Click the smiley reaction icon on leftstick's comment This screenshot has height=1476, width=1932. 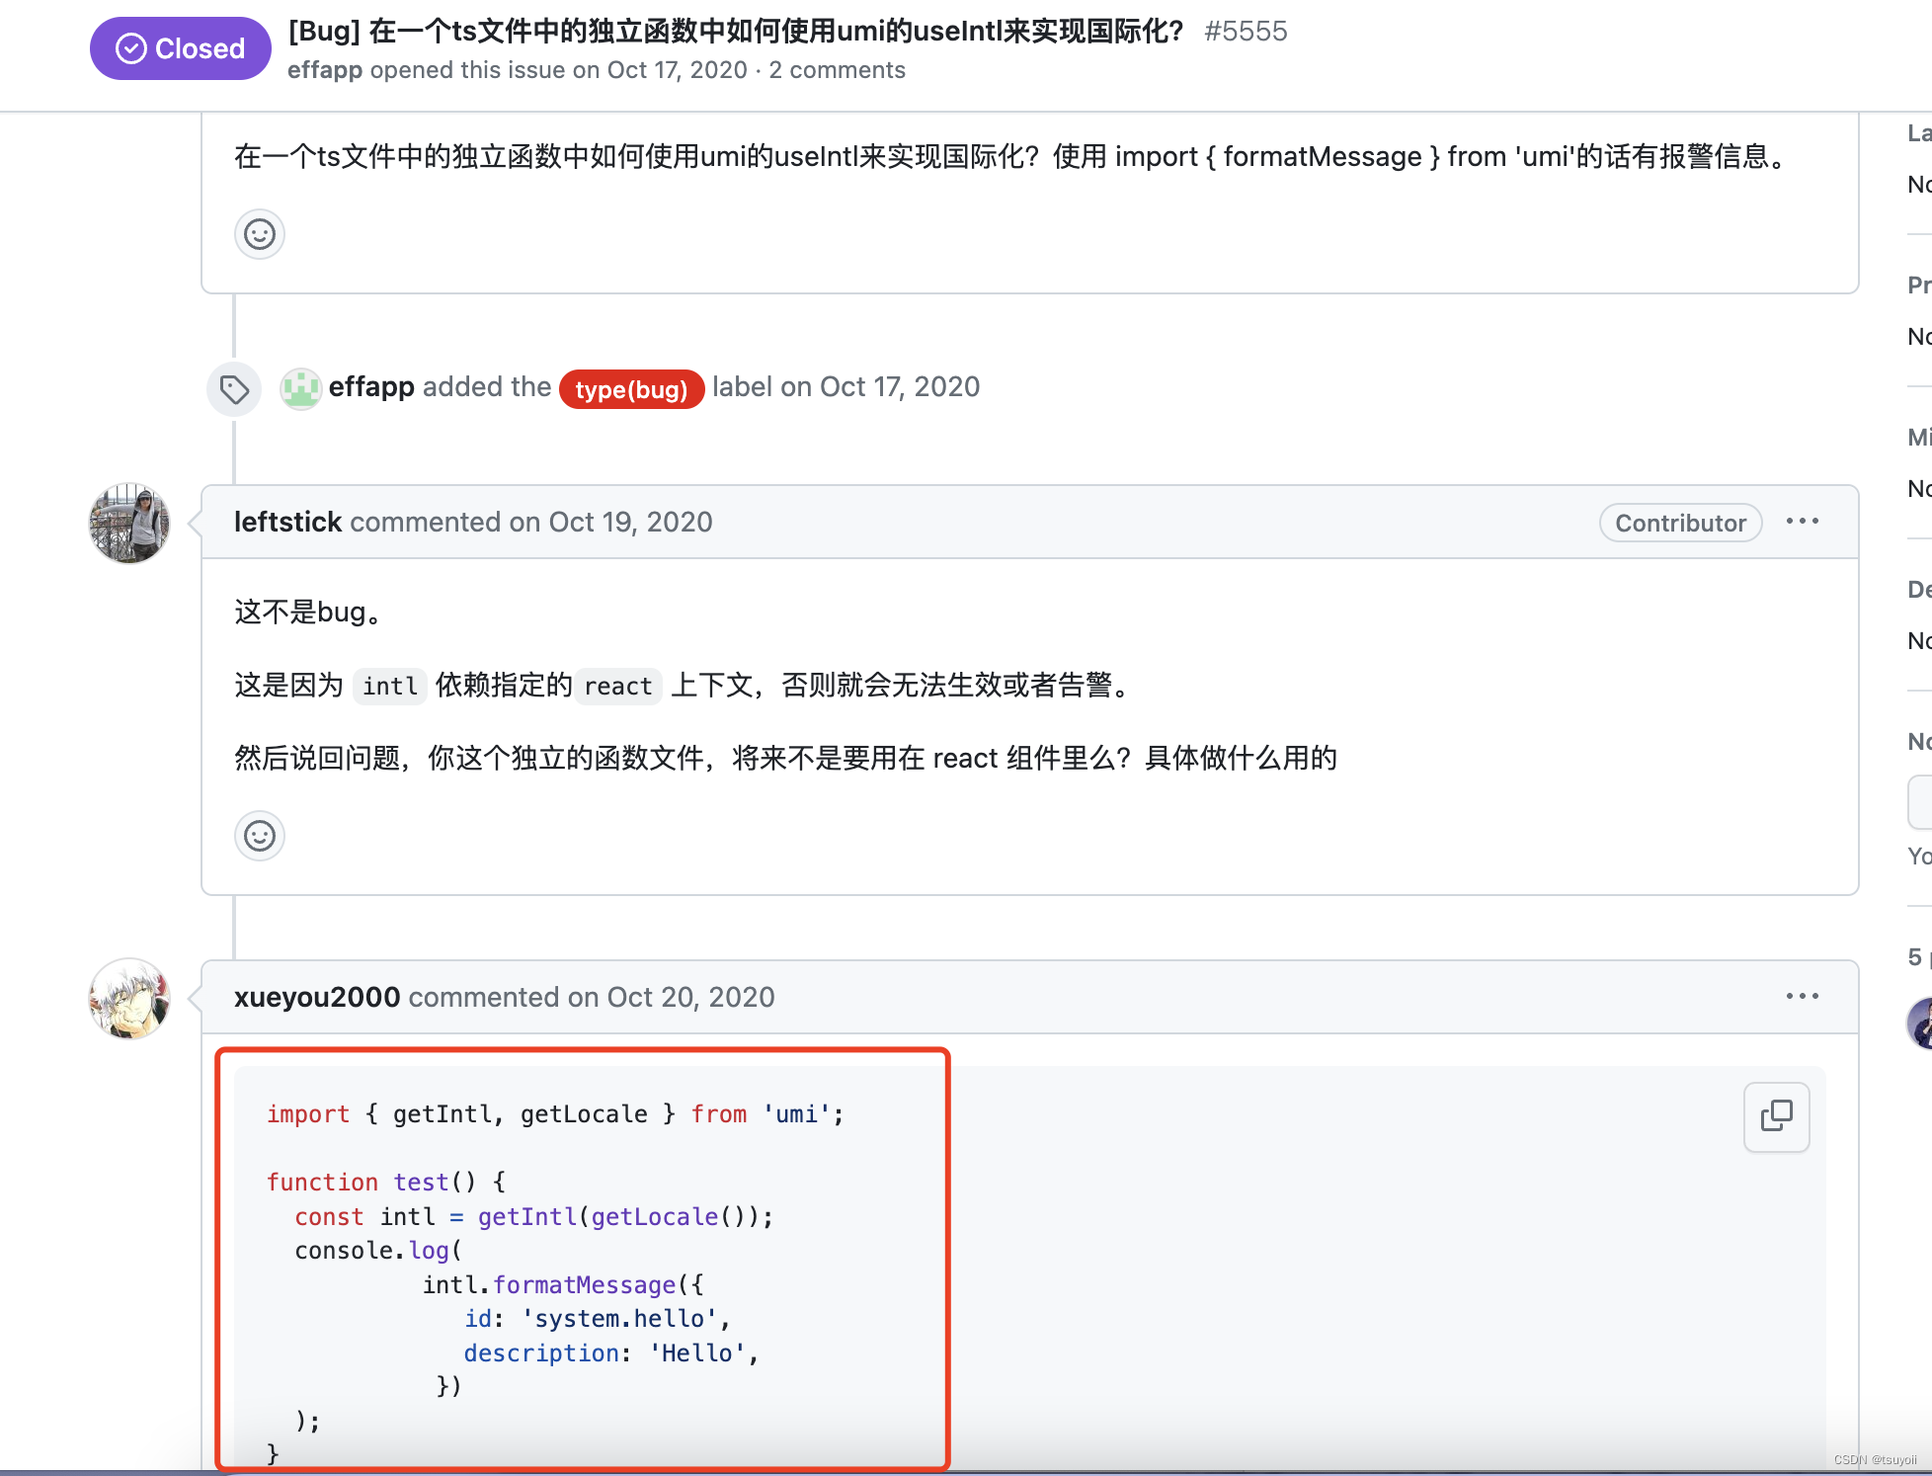[x=259, y=836]
